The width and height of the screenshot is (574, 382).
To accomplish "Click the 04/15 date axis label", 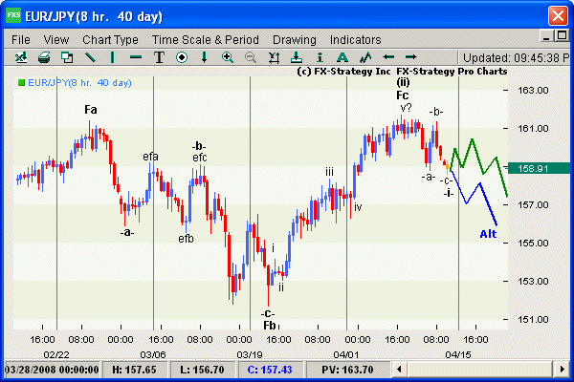I will click(458, 354).
